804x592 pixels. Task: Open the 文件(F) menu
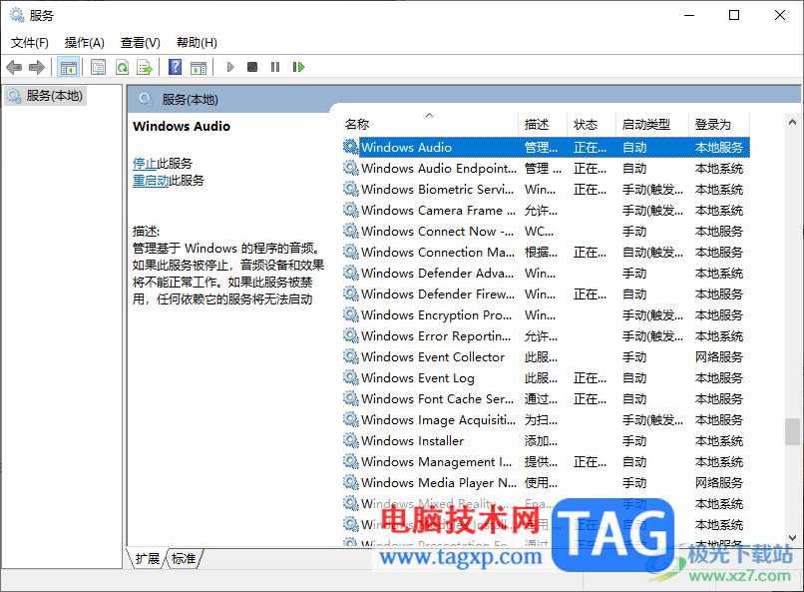coord(30,43)
